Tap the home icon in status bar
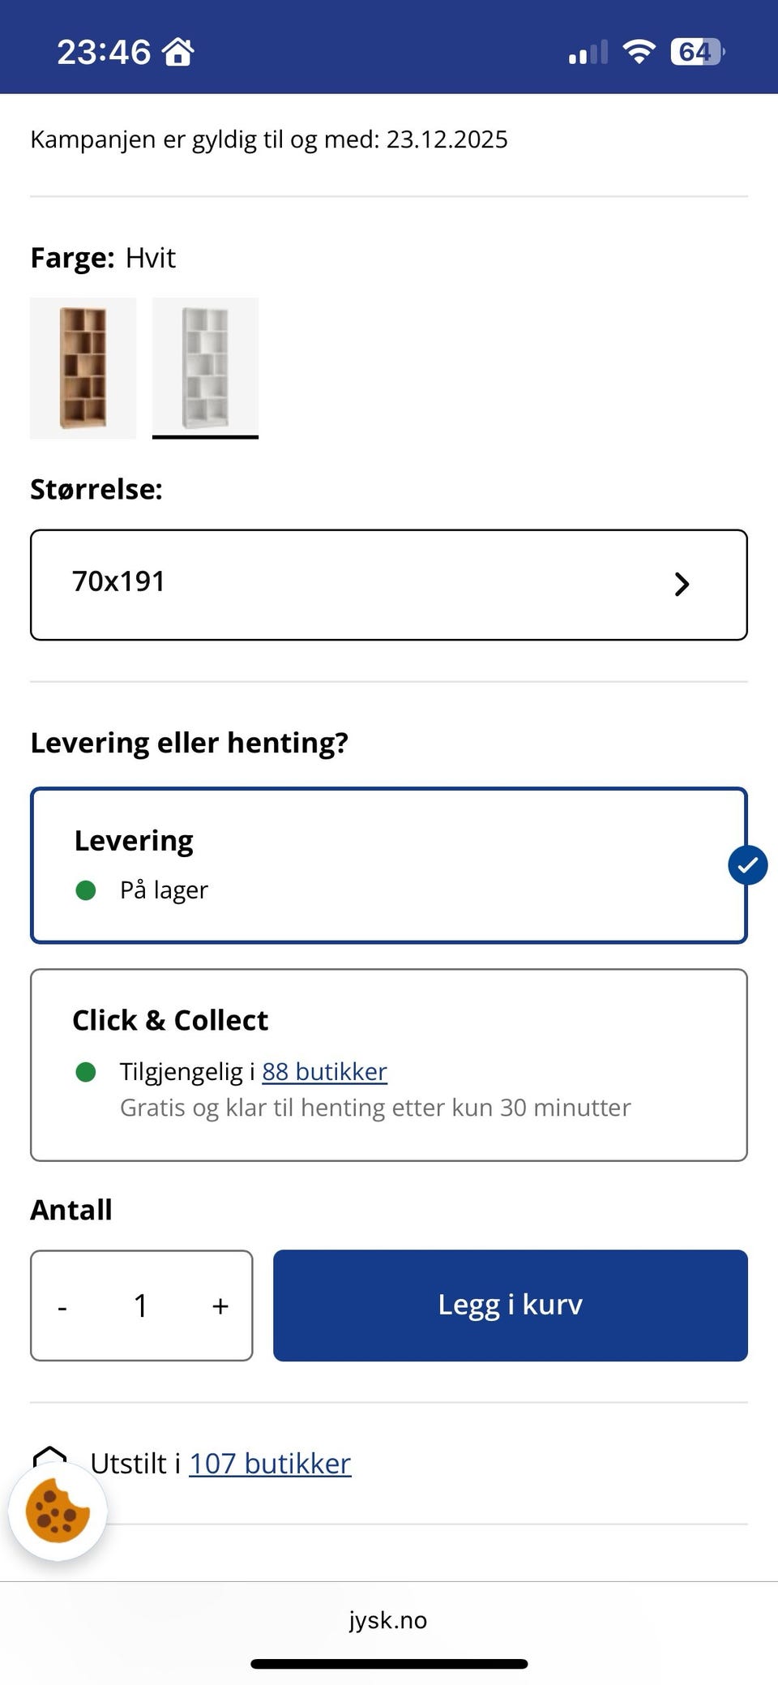This screenshot has height=1685, width=778. coord(177,52)
